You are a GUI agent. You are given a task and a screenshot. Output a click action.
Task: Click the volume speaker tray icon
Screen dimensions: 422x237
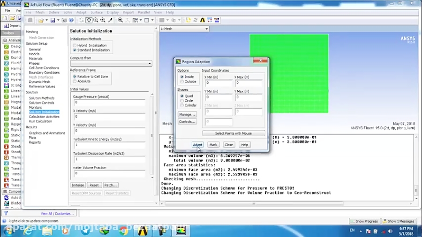[390, 231]
